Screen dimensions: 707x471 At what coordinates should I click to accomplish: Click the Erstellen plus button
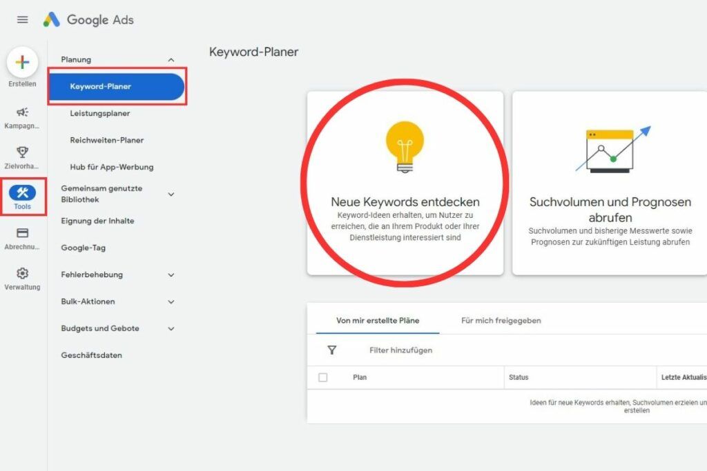pos(22,62)
